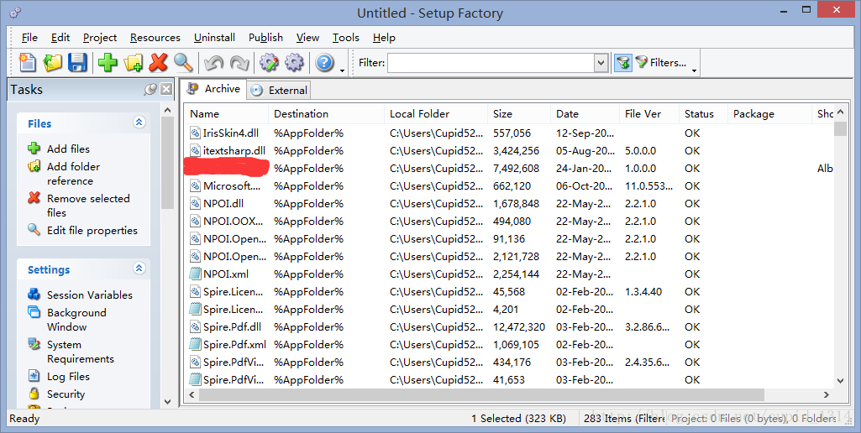
Task: Open the Project menu
Action: point(100,37)
